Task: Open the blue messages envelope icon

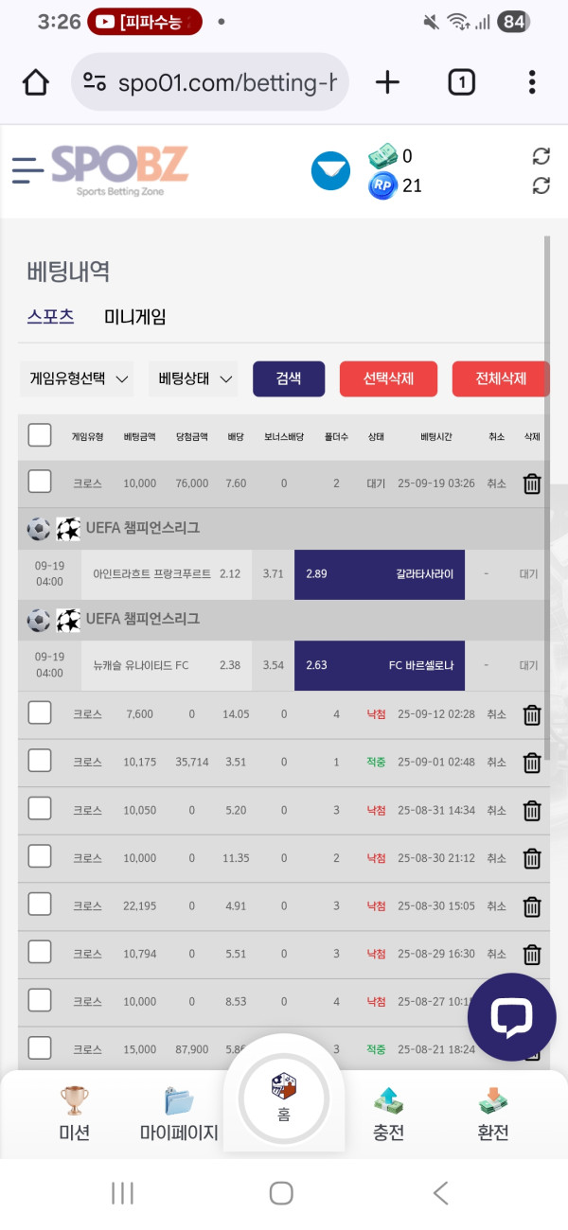Action: [x=330, y=170]
